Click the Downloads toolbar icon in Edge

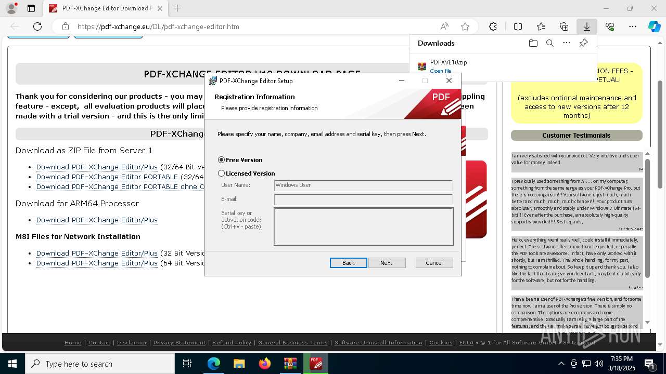[586, 26]
